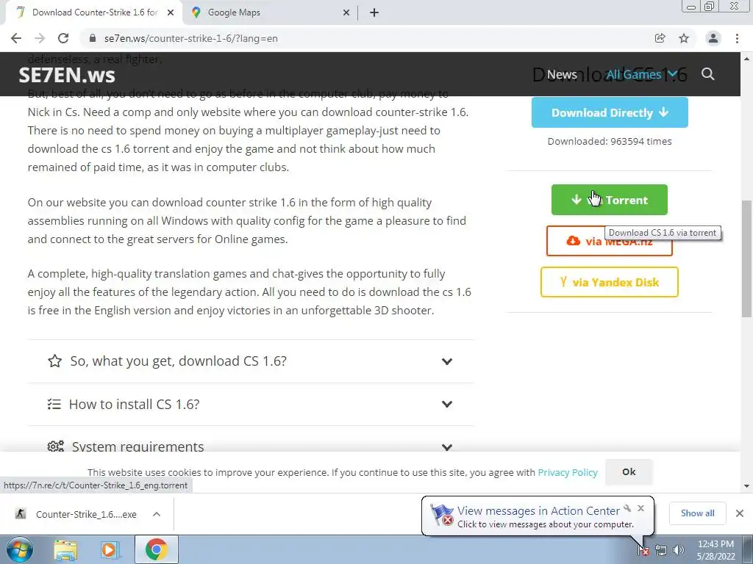Image resolution: width=753 pixels, height=564 pixels.
Task: Reload the page with the refresh icon
Action: pos(63,38)
